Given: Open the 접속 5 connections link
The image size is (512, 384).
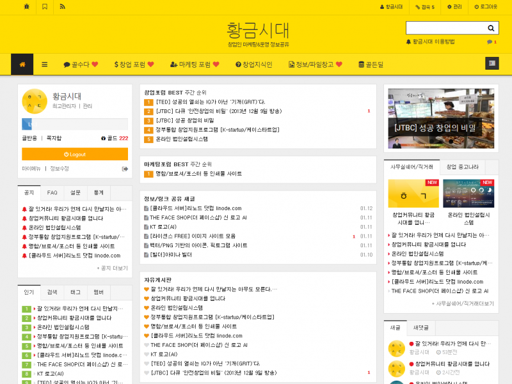Looking at the screenshot, I should (425, 7).
